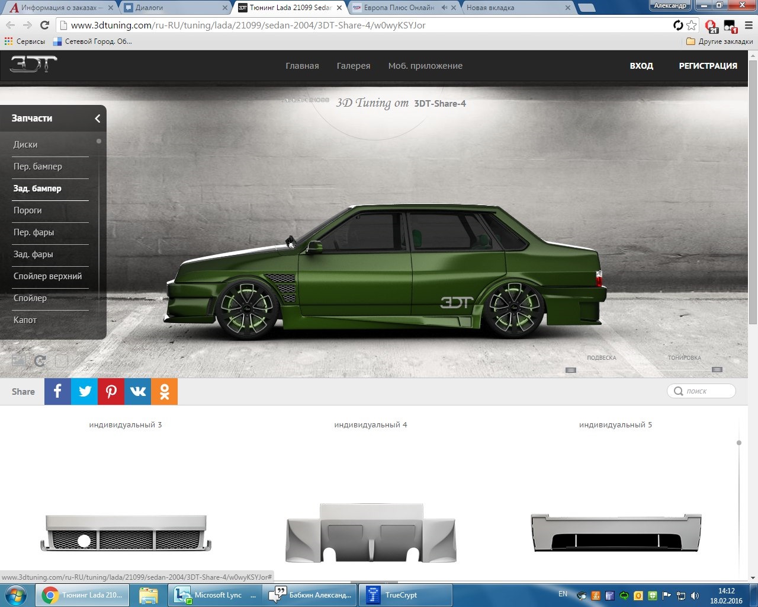Image resolution: width=758 pixels, height=607 pixels.
Task: Click the background image icon under parts panel
Action: (18, 360)
